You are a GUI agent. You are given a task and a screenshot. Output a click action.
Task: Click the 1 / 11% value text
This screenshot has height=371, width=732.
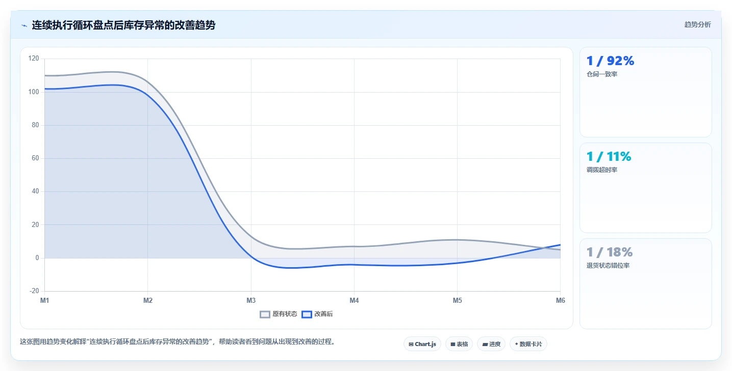pyautogui.click(x=609, y=157)
